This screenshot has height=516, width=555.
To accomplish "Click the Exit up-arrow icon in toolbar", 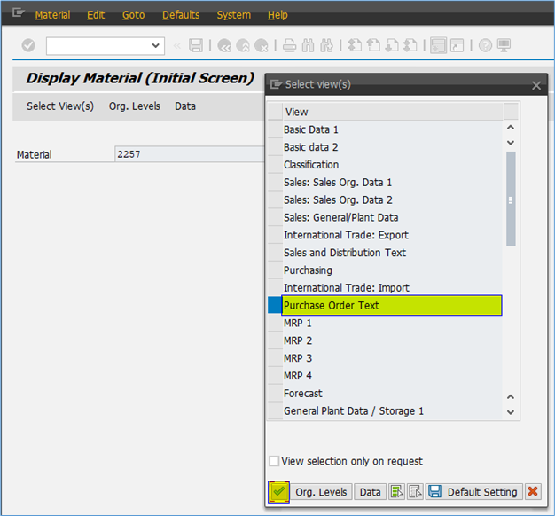I will (x=243, y=45).
